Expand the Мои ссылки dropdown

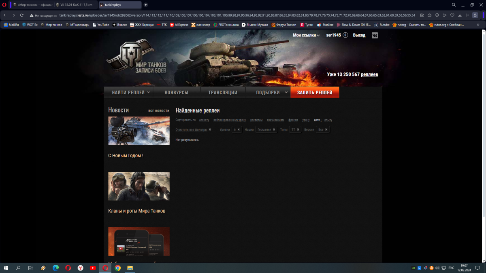point(306,35)
